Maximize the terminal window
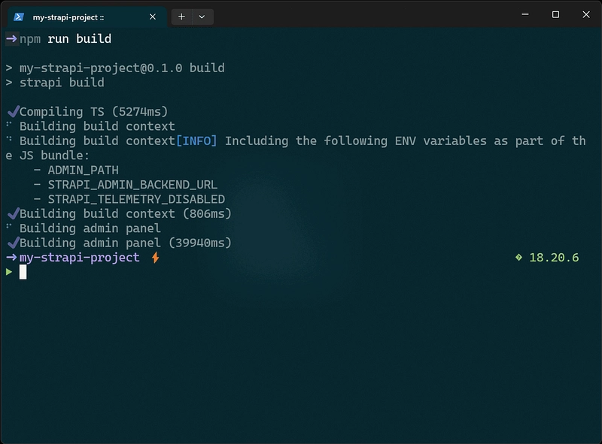Image resolution: width=602 pixels, height=444 pixels. click(x=555, y=14)
